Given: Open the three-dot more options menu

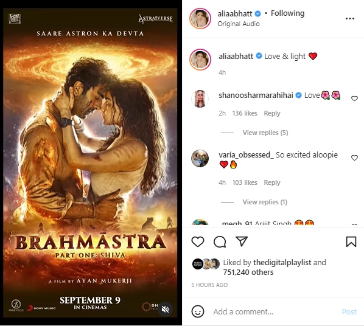Looking at the screenshot, I should click(350, 18).
